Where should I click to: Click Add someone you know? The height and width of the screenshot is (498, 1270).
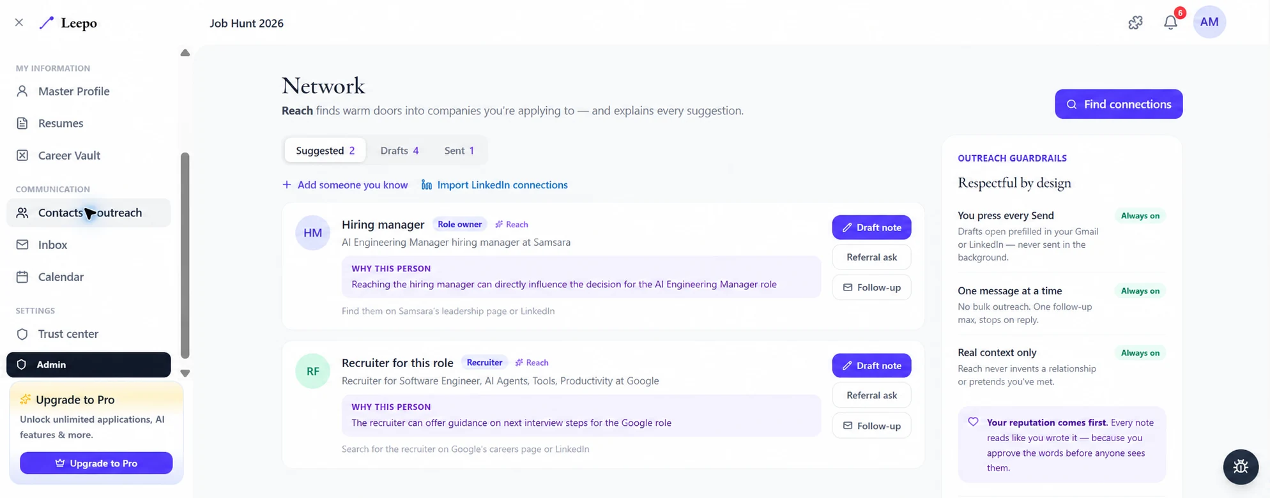tap(345, 185)
